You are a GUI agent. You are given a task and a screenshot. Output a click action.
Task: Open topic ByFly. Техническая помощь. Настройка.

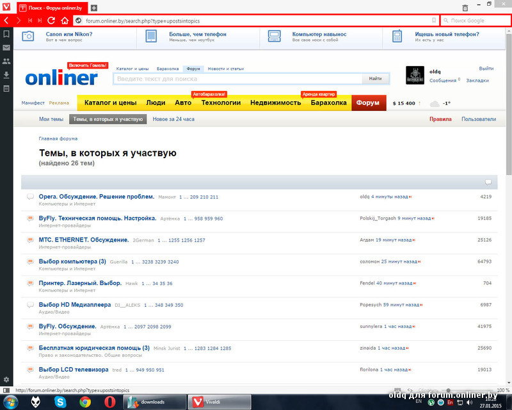(97, 218)
